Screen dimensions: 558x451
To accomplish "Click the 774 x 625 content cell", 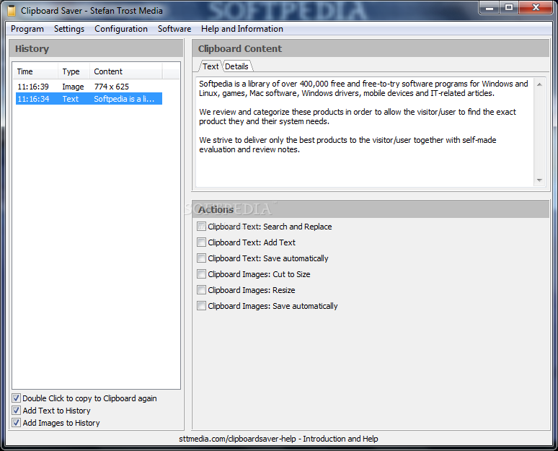I will (x=112, y=87).
